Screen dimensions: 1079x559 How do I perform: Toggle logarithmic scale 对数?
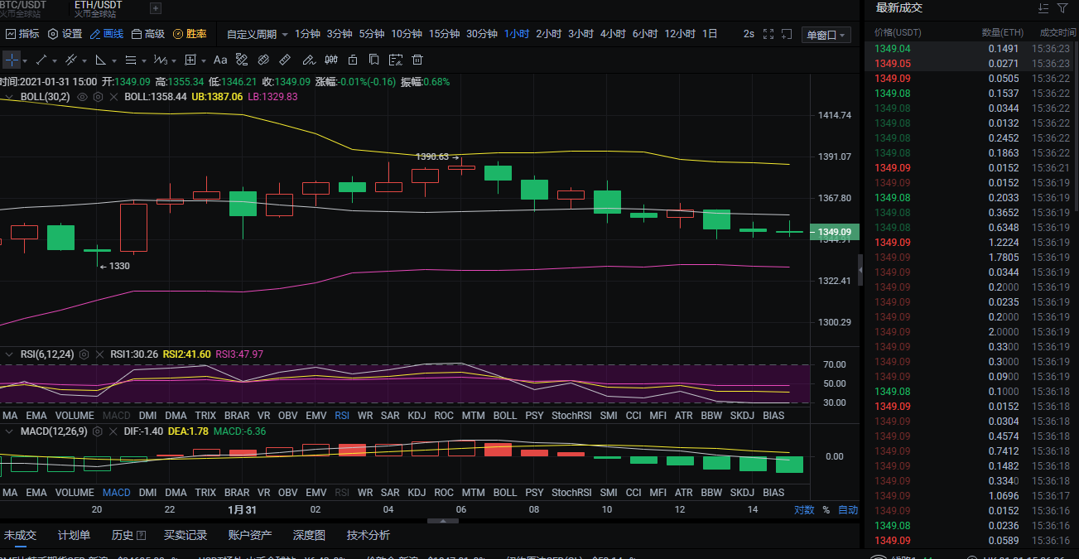[x=804, y=510]
